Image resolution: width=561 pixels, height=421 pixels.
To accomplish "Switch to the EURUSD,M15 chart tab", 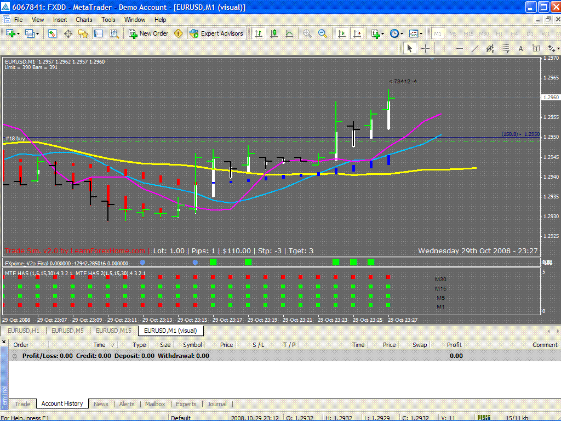I will (x=113, y=331).
